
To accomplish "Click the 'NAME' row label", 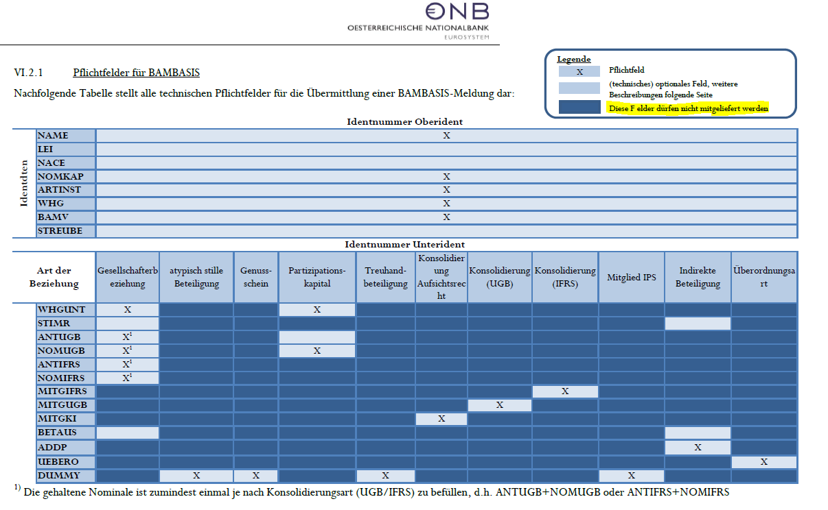I will (x=66, y=136).
